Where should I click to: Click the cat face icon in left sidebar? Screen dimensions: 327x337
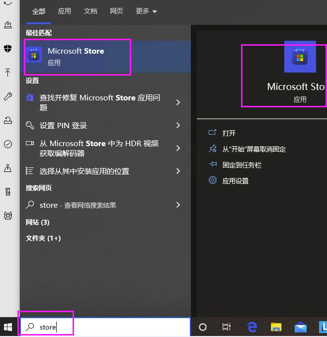[8, 216]
